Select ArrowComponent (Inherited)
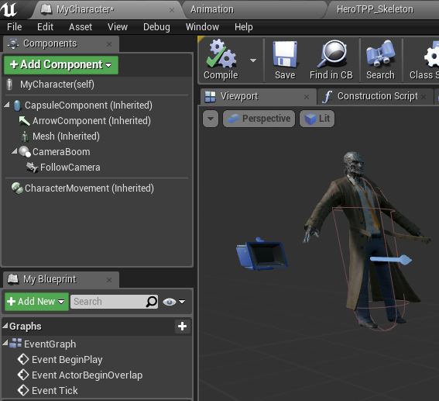Screen dimensions: 439x401 pyautogui.click(x=91, y=121)
